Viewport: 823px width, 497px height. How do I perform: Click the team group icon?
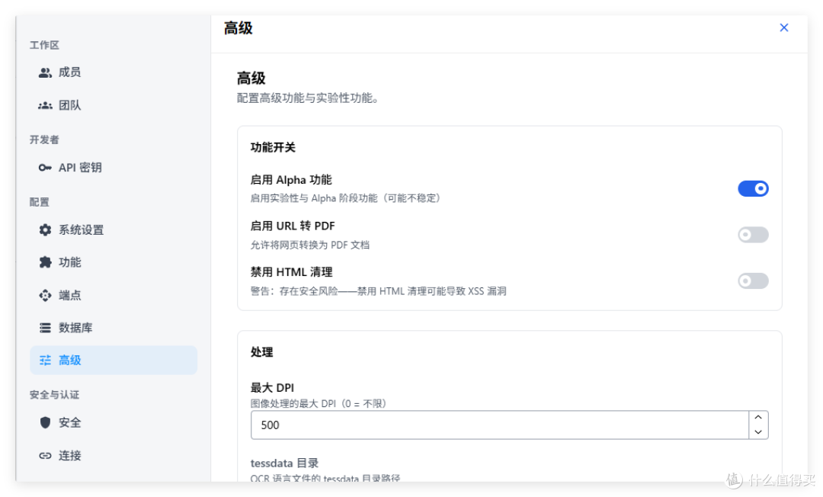[45, 105]
